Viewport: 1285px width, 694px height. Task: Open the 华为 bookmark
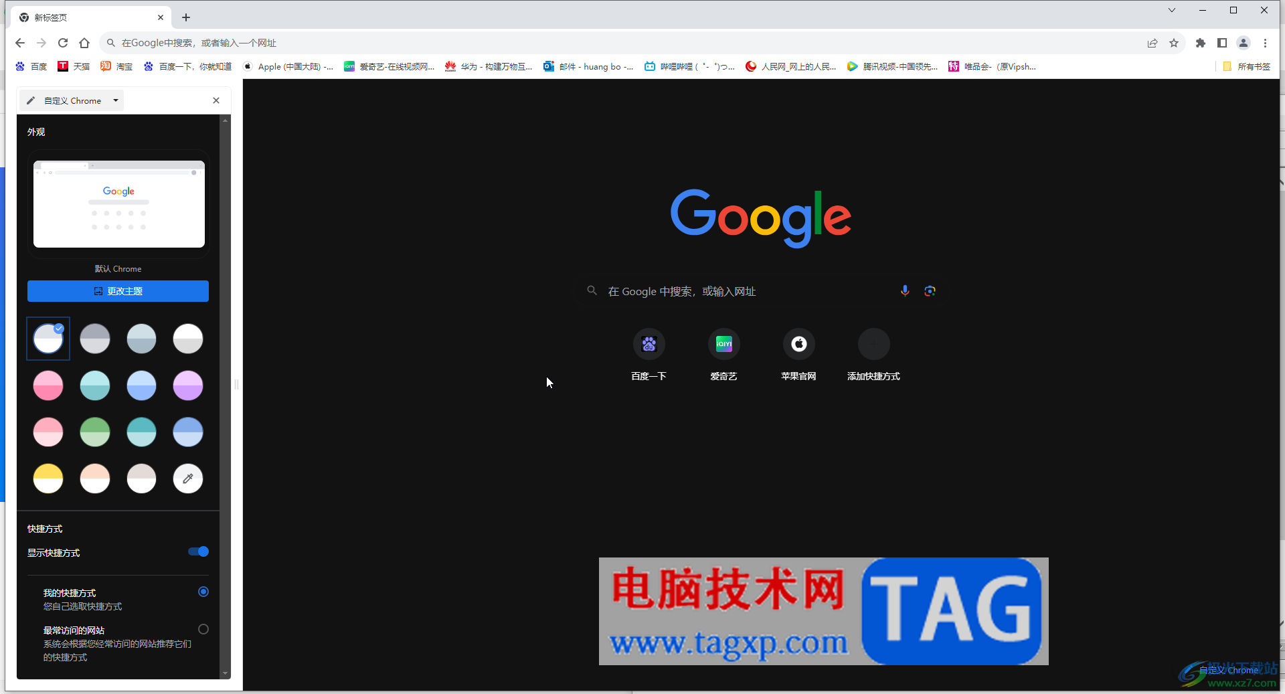pos(489,66)
